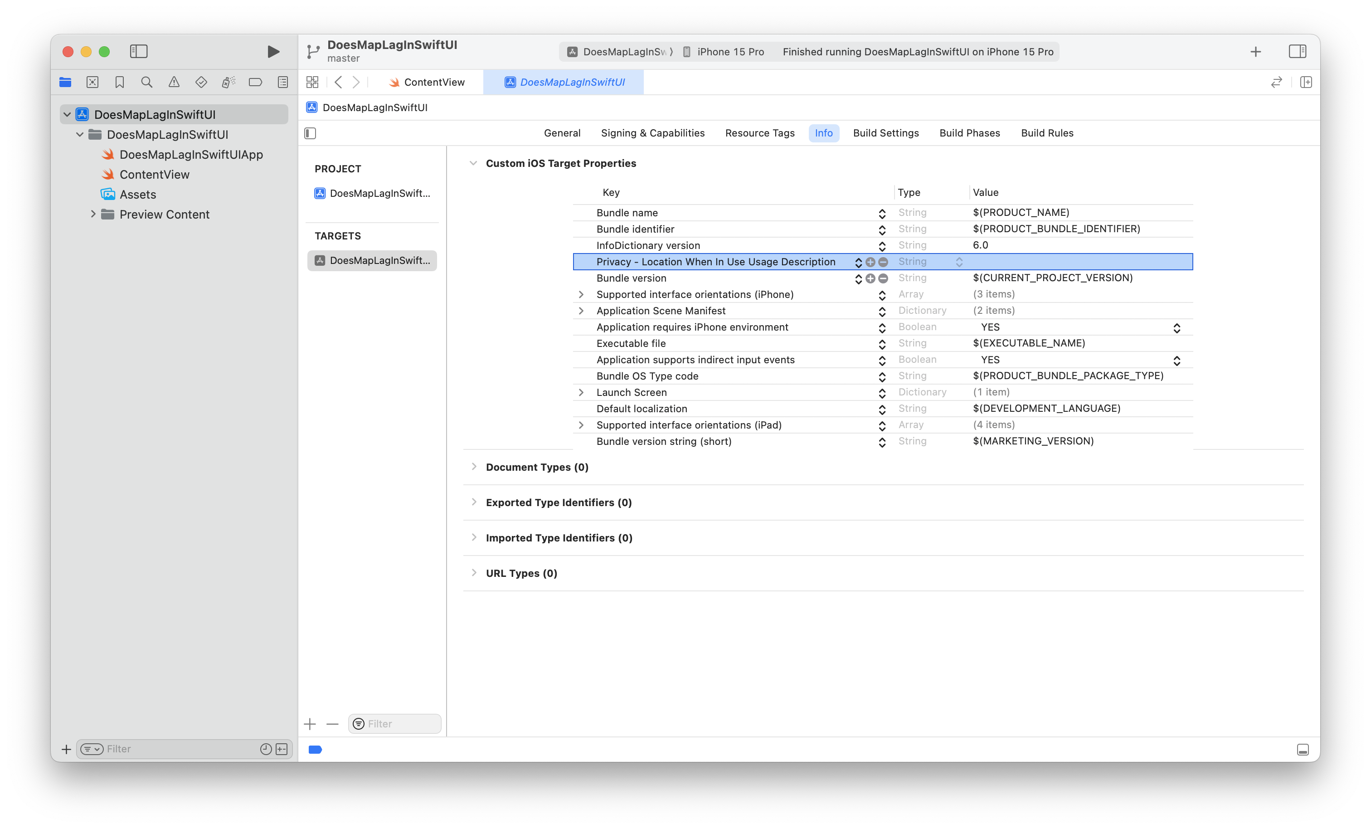
Task: Open the Breakpoint navigator icon
Action: click(x=255, y=83)
